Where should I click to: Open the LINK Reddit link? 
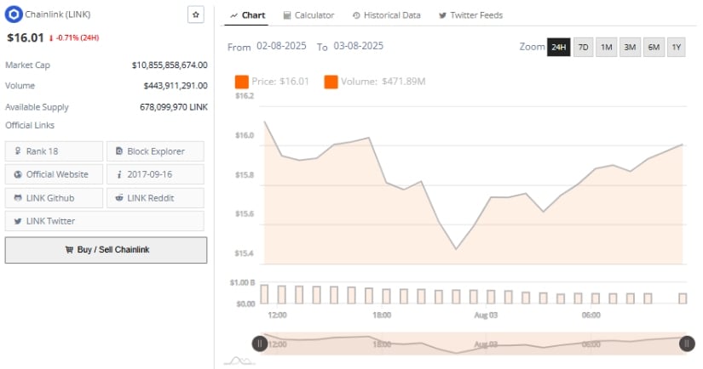click(x=155, y=198)
